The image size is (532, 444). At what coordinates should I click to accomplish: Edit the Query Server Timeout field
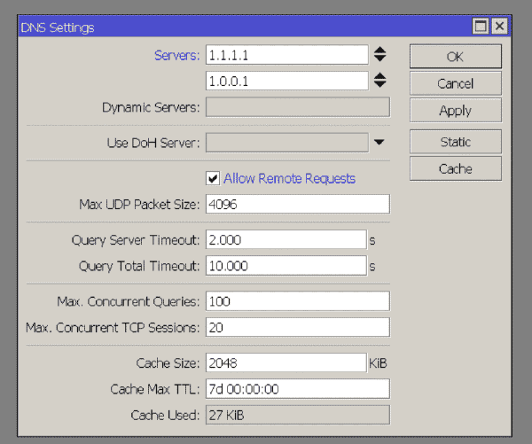(x=286, y=240)
